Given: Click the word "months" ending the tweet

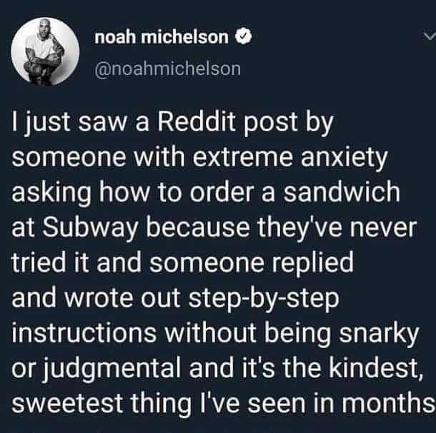Looking at the screenshot, I should pos(389,402).
